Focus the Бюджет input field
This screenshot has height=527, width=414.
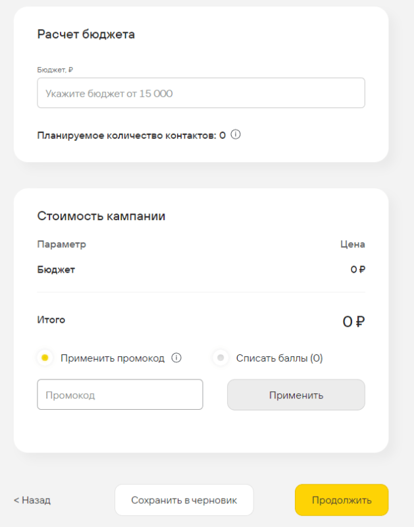pyautogui.click(x=201, y=94)
